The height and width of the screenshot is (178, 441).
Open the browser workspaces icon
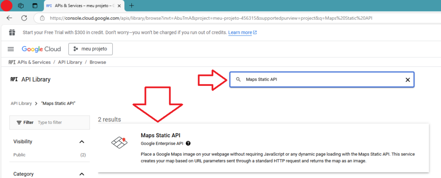tap(21, 5)
